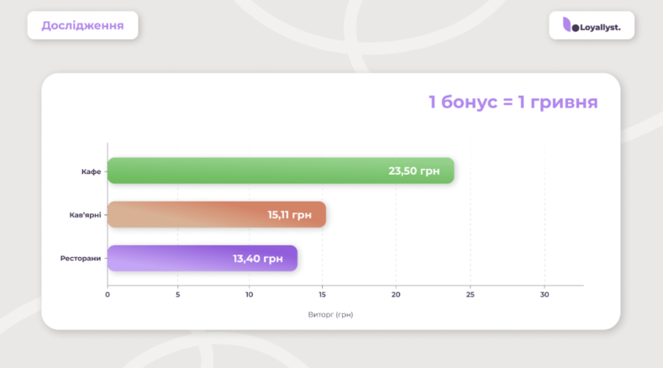
Task: Select the Кафе category label
Action: (x=91, y=171)
